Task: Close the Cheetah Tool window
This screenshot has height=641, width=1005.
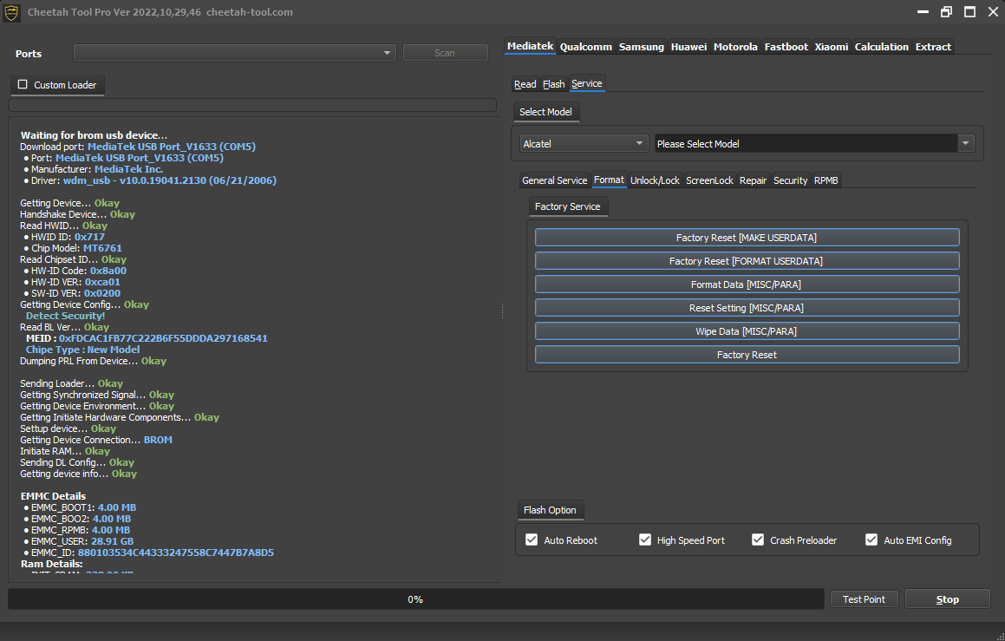Action: click(993, 12)
